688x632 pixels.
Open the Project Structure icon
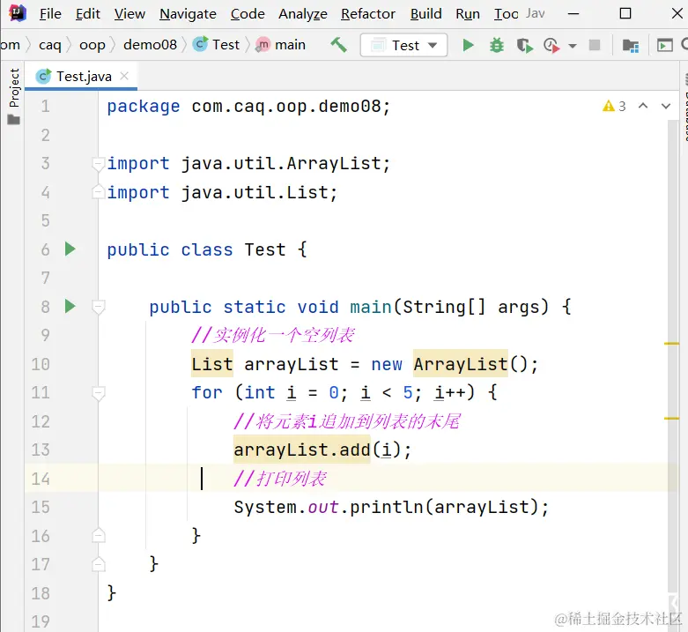click(631, 45)
